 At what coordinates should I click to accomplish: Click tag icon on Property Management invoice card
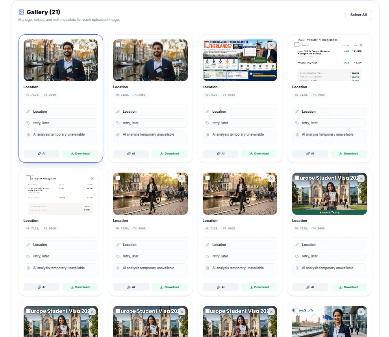(x=28, y=256)
